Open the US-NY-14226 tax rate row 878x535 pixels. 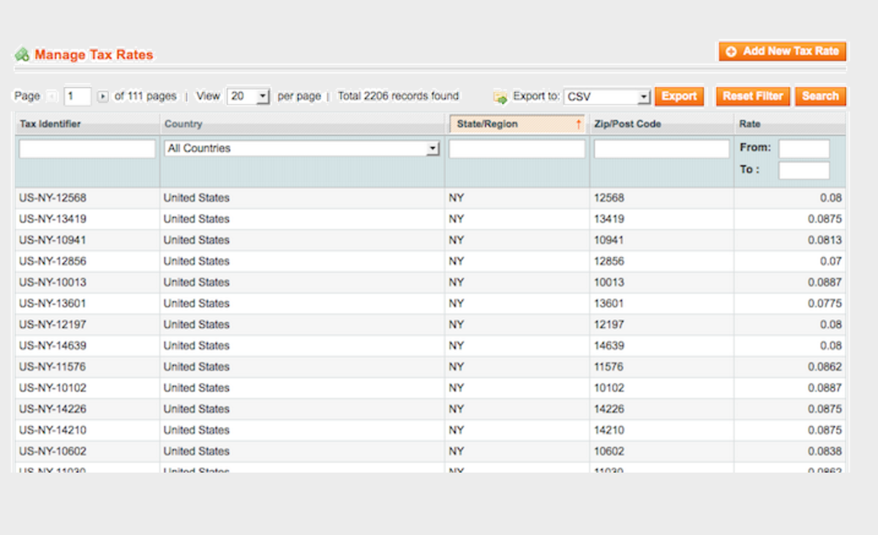430,409
